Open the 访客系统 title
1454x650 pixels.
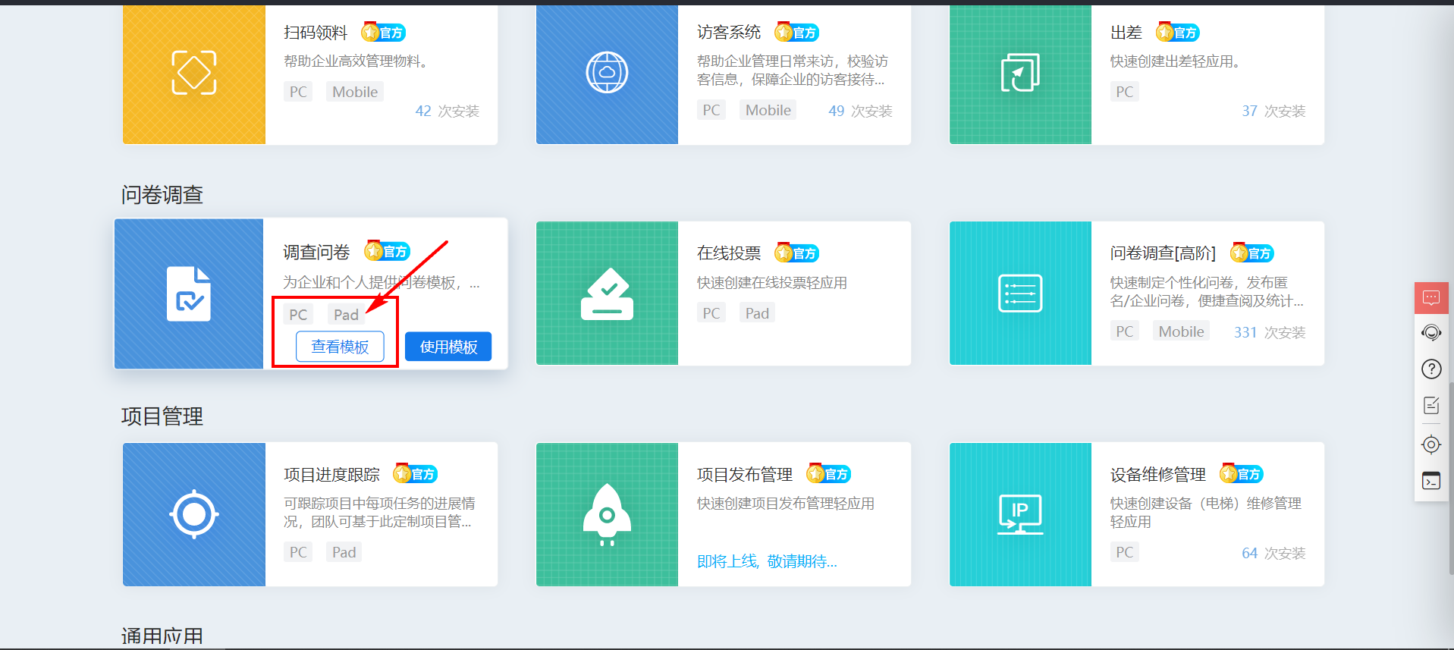[729, 32]
